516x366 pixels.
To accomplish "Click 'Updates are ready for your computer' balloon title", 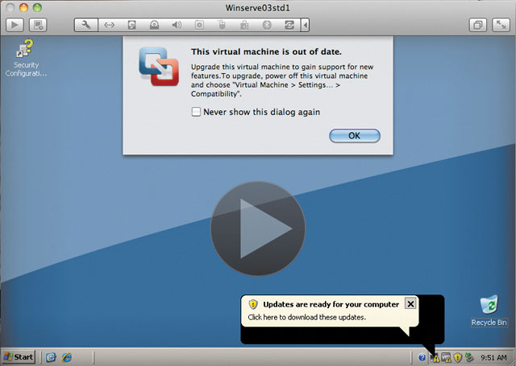I will click(x=331, y=304).
